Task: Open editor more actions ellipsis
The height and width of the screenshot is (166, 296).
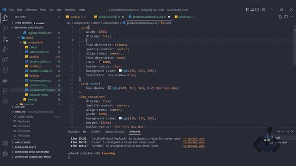Action: click(x=292, y=17)
